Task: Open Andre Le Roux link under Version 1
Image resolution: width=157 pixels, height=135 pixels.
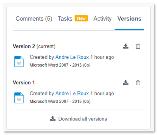Action: click(x=72, y=93)
